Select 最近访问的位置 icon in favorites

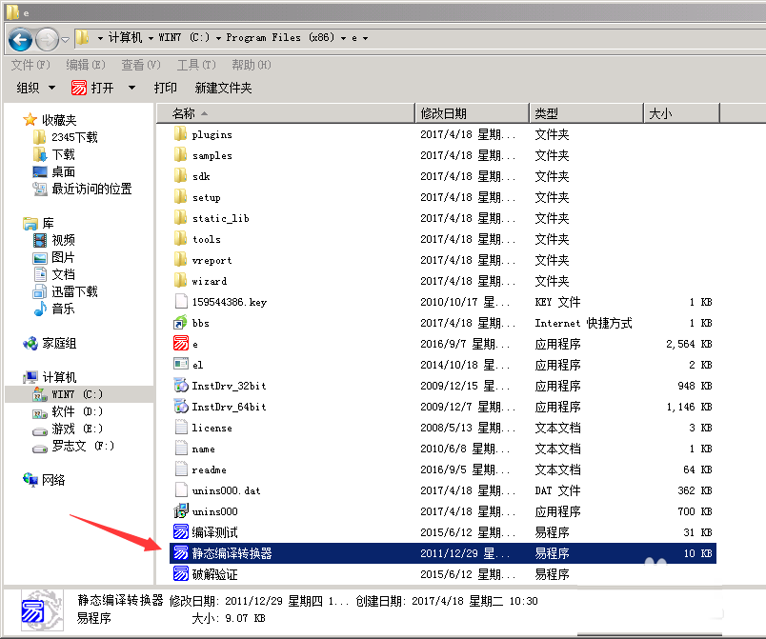pos(40,189)
